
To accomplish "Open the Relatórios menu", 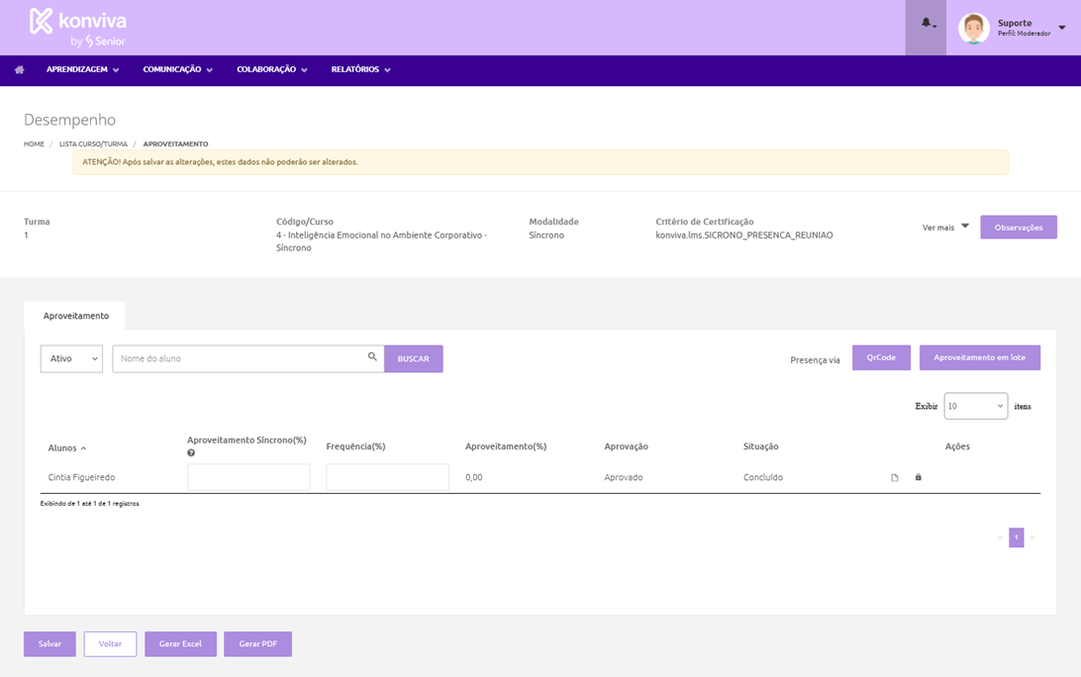I will point(360,70).
